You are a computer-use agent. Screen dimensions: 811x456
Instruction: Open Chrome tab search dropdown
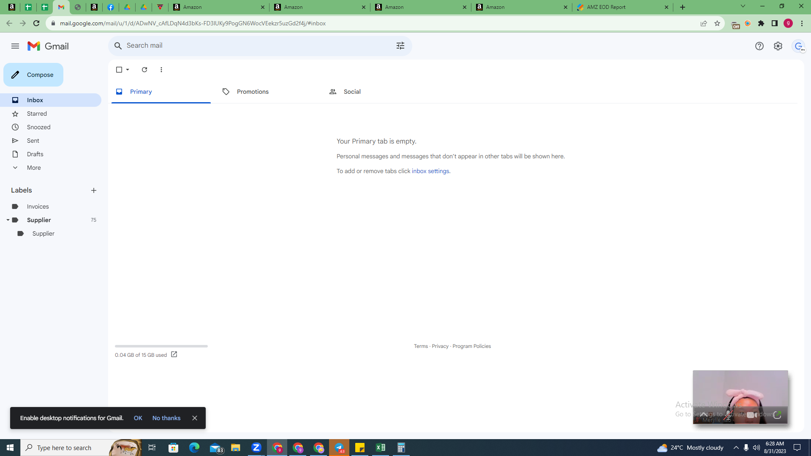(743, 6)
